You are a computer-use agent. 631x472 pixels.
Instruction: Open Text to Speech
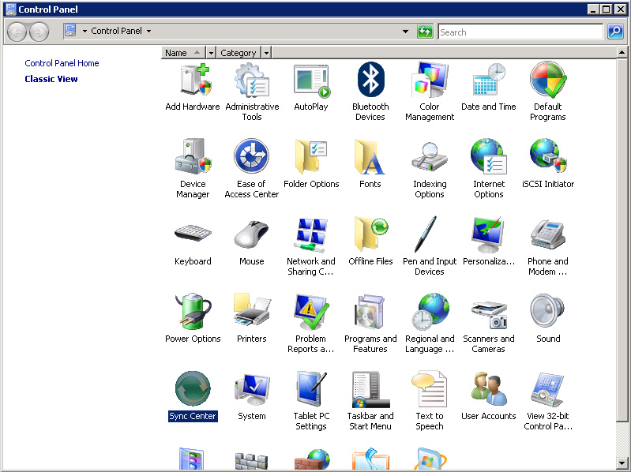430,401
